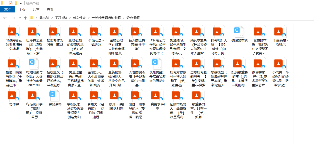Select the 查理·芒格的投资思想 PDF icon

[75, 31]
